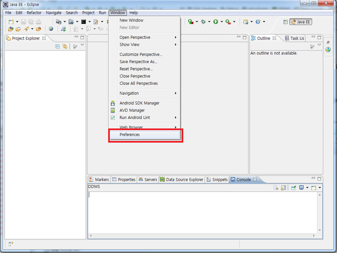Open Project Explorer view menu triangle
Image resolution: width=337 pixels, height=253 pixels.
tap(82, 45)
